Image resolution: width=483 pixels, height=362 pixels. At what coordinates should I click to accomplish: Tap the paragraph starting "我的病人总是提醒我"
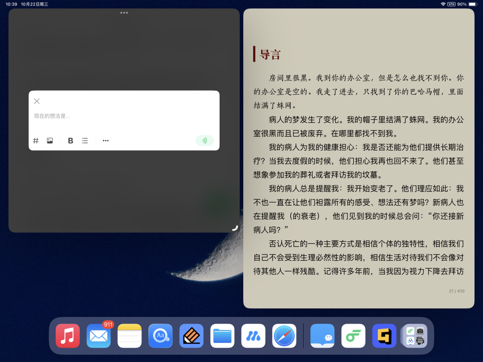tap(359, 209)
